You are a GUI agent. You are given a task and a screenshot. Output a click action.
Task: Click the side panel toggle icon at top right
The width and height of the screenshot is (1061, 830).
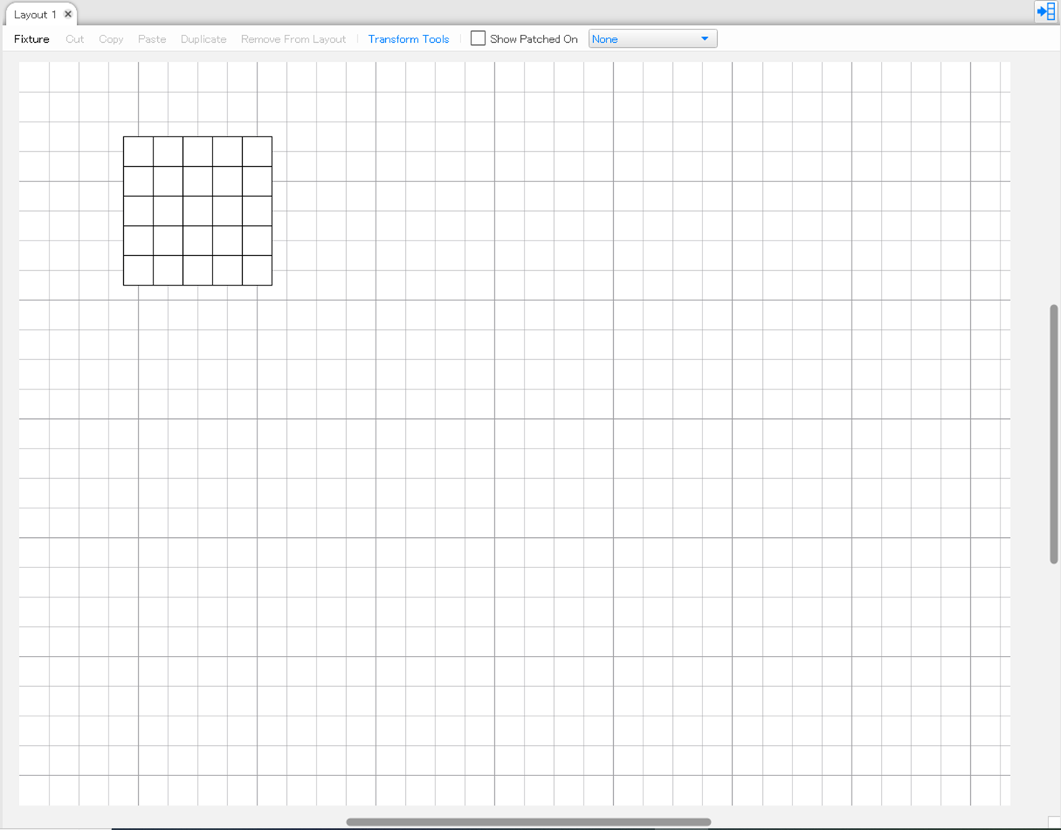point(1046,12)
